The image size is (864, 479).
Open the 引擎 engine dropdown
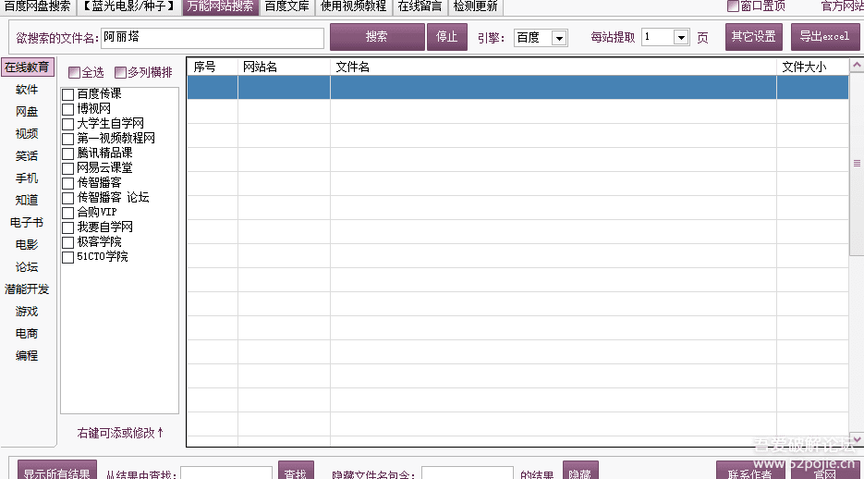click(x=559, y=38)
